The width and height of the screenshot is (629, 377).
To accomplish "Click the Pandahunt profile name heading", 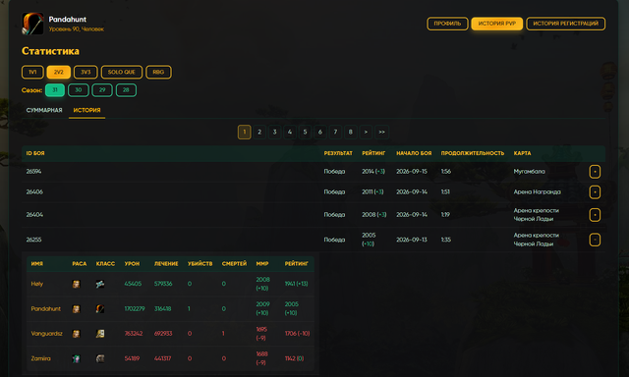I will coord(68,20).
